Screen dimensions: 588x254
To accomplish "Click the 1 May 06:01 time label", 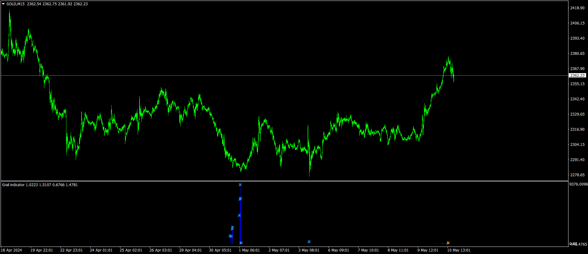I will pyautogui.click(x=249, y=250).
